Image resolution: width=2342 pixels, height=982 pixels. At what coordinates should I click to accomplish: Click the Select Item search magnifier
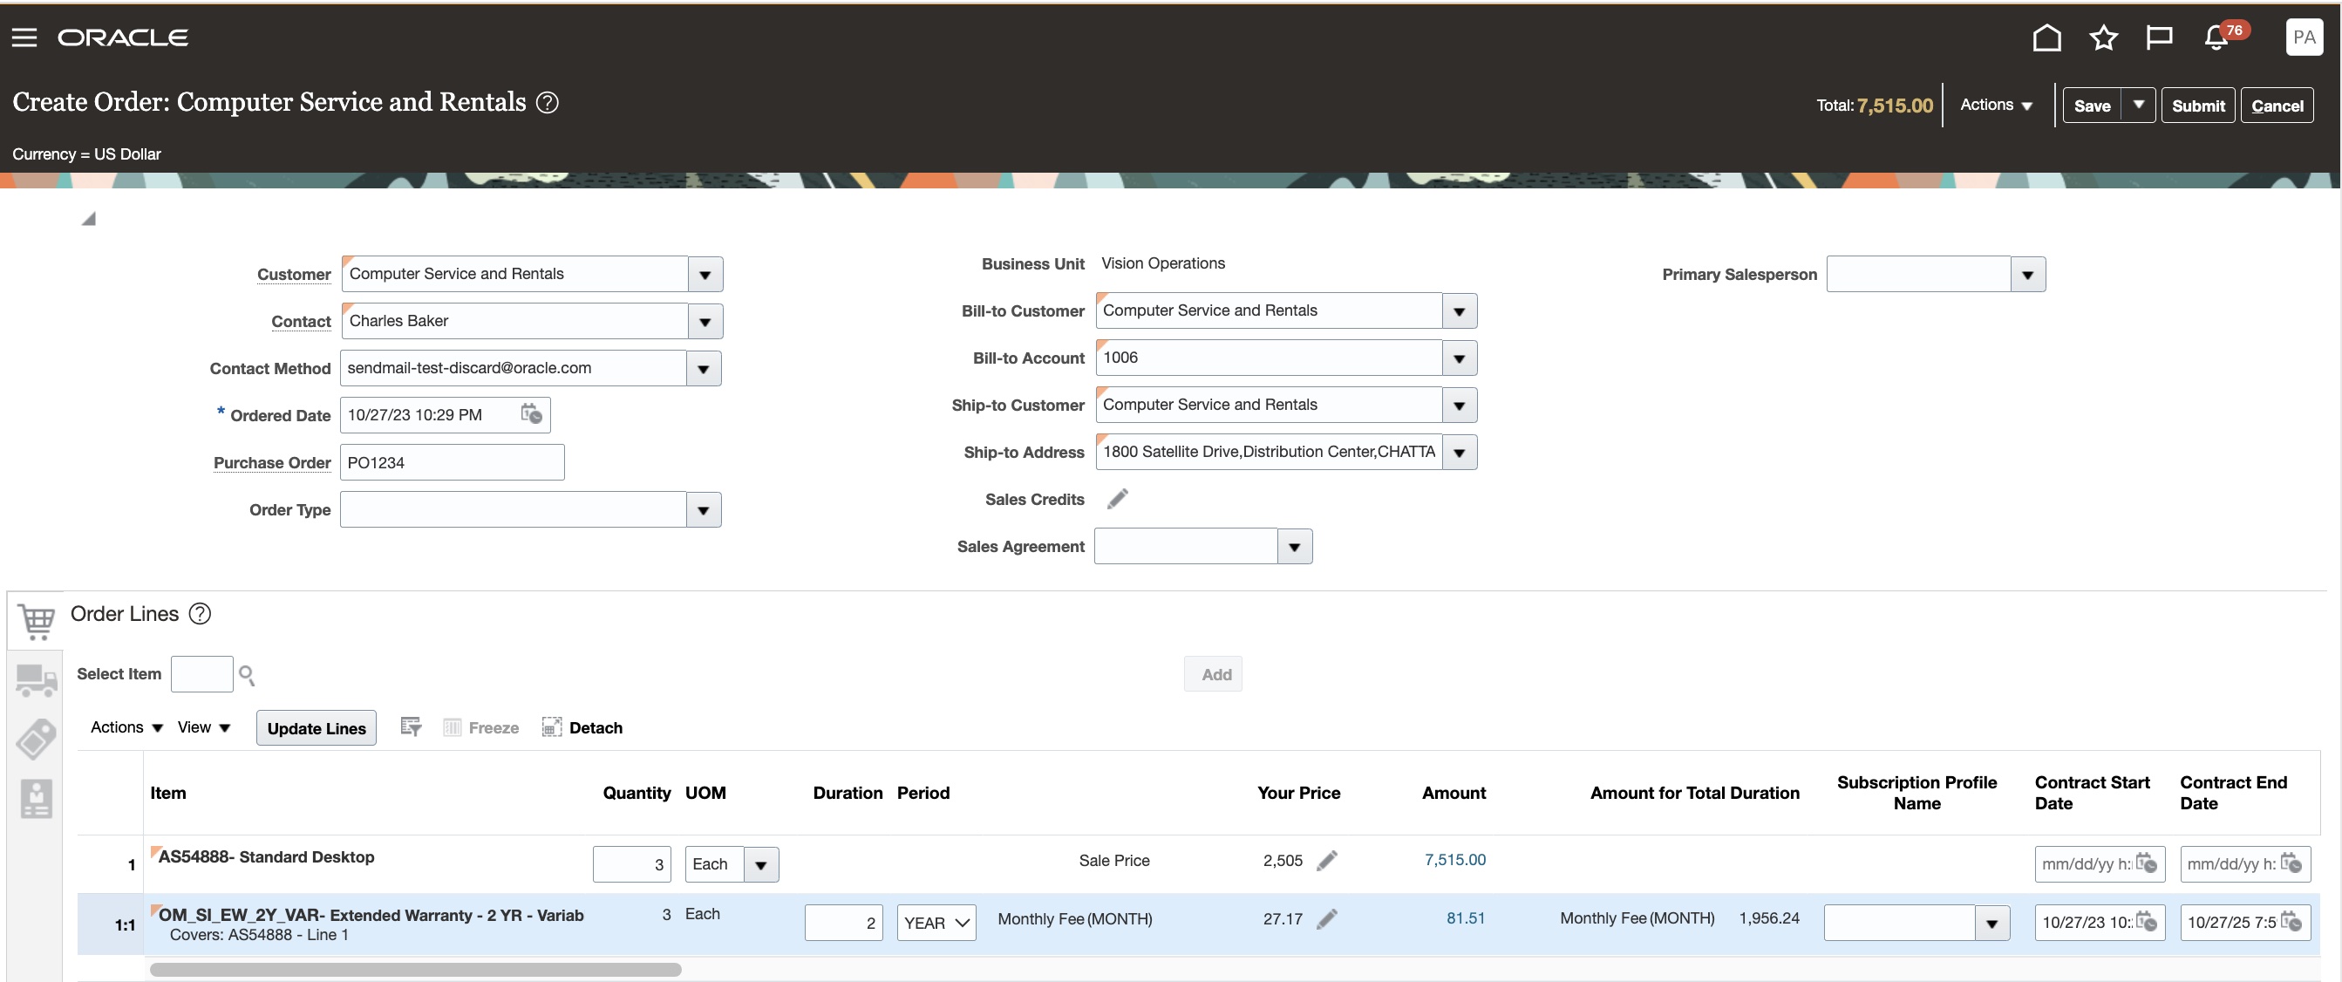pos(247,675)
